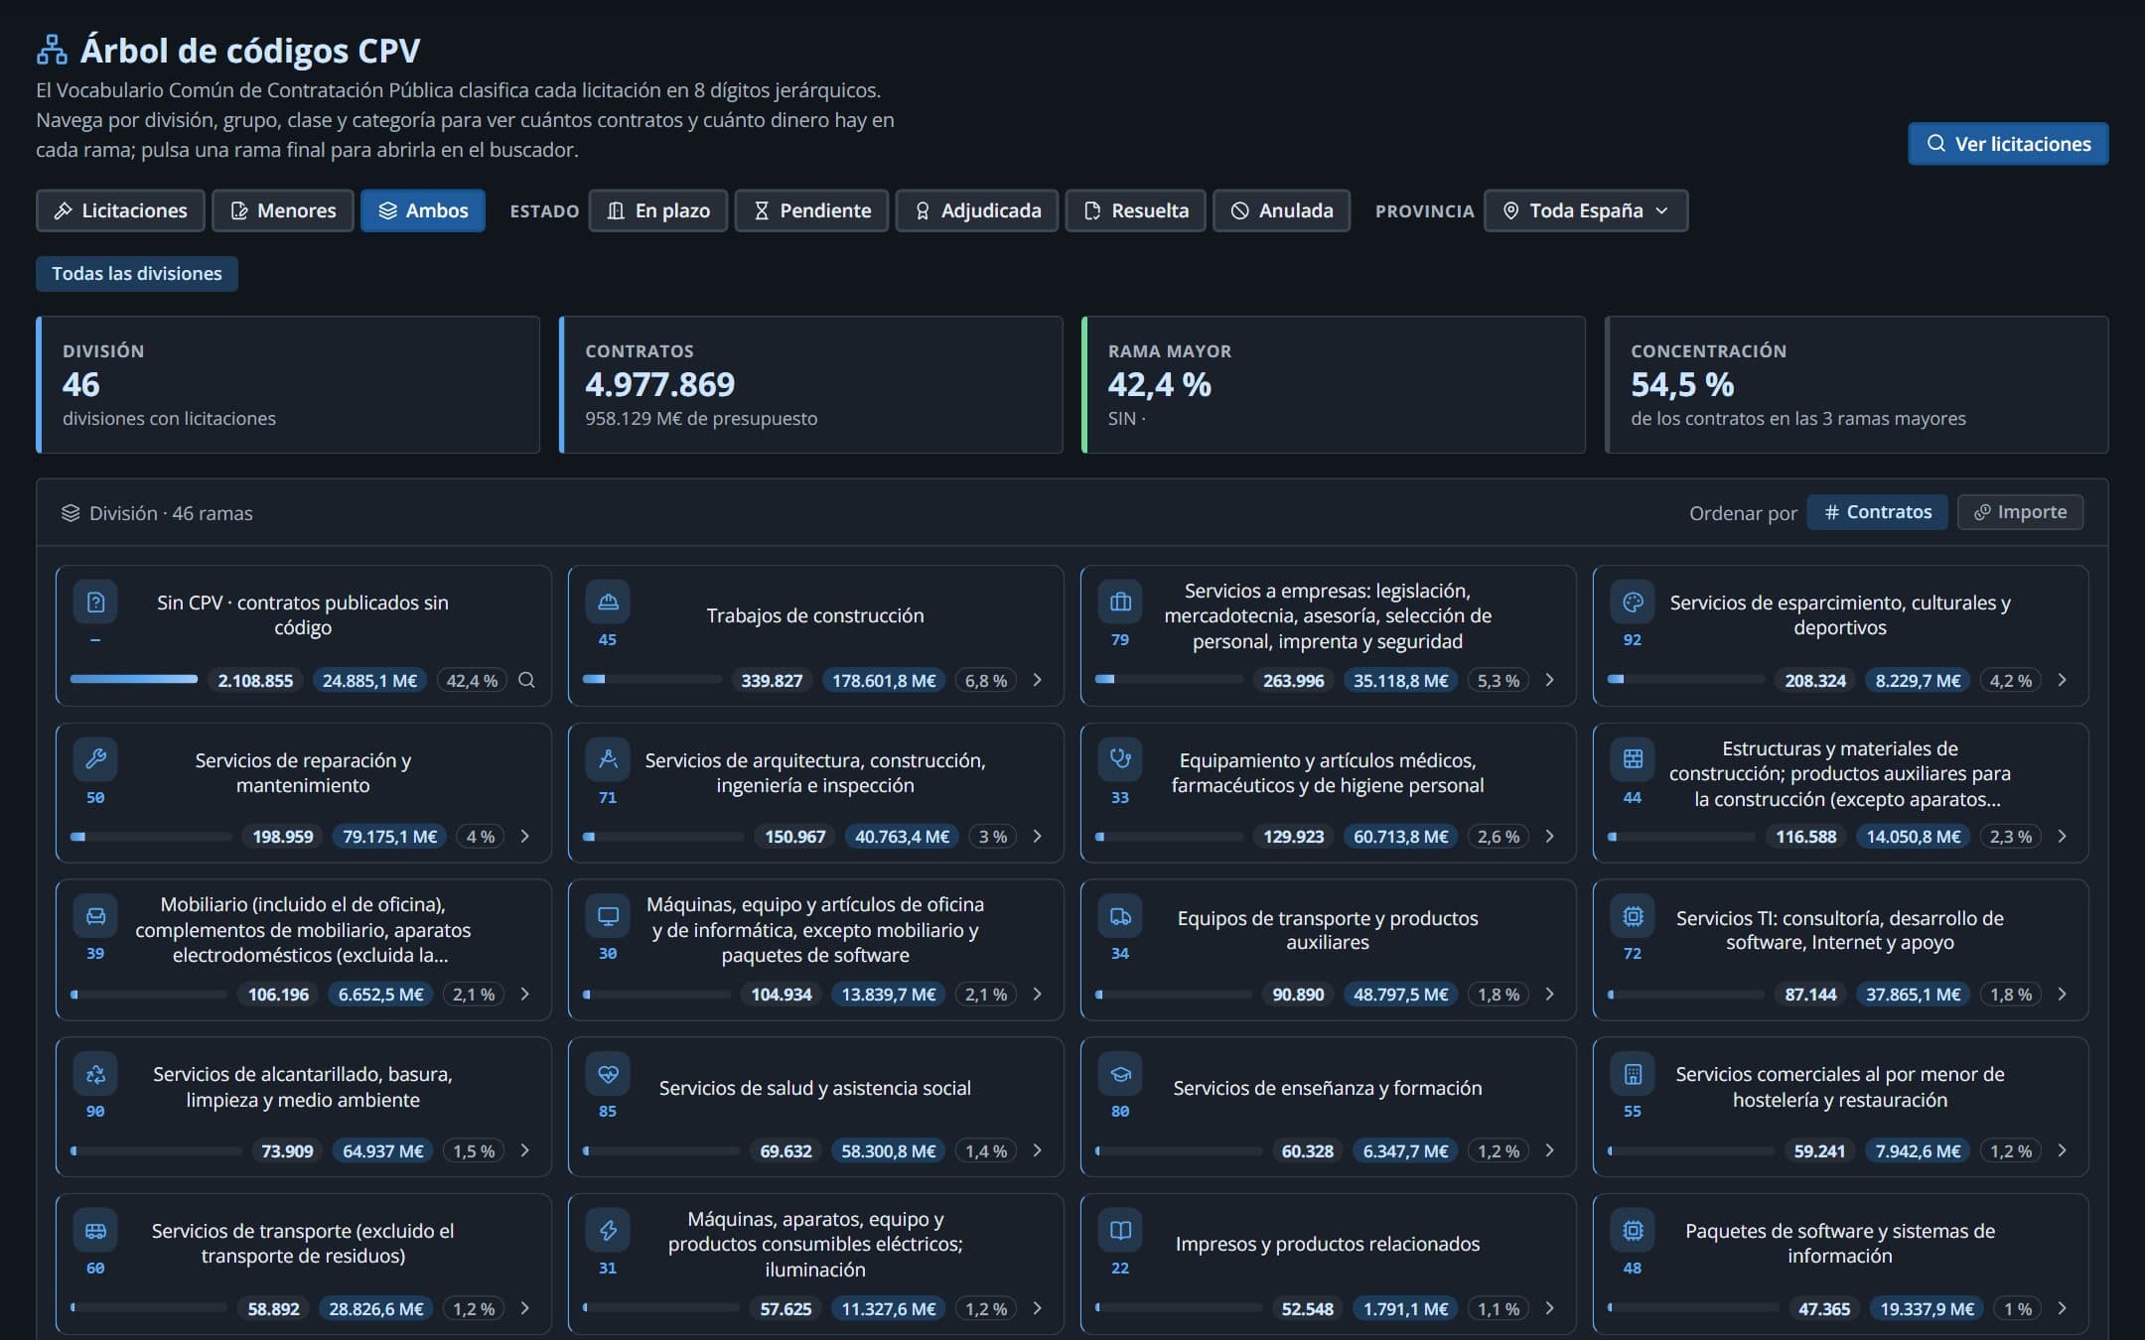
Task: Click the Ver licitaciones button
Action: [2008, 144]
